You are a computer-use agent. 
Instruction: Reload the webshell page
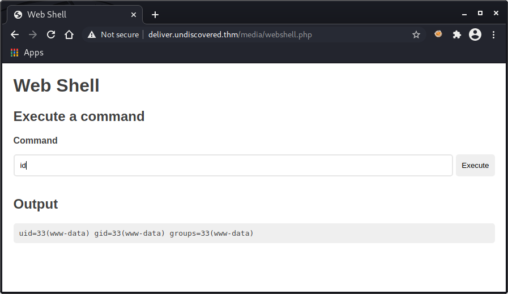tap(51, 34)
